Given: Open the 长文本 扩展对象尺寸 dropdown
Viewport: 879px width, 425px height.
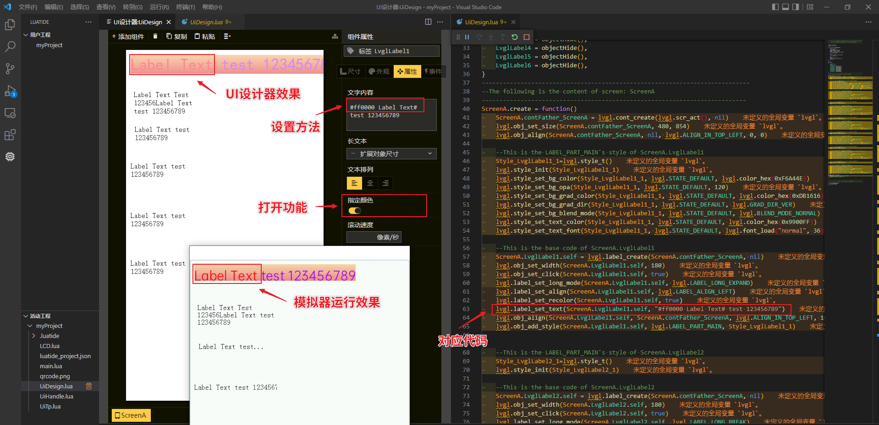Looking at the screenshot, I should point(391,154).
